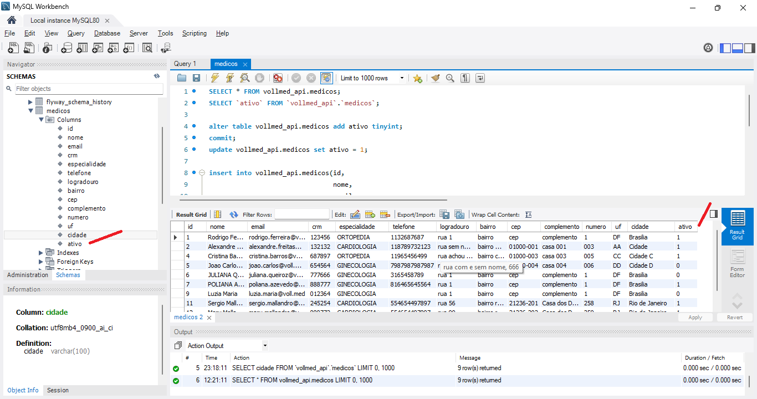Open the Query menu

[76, 33]
